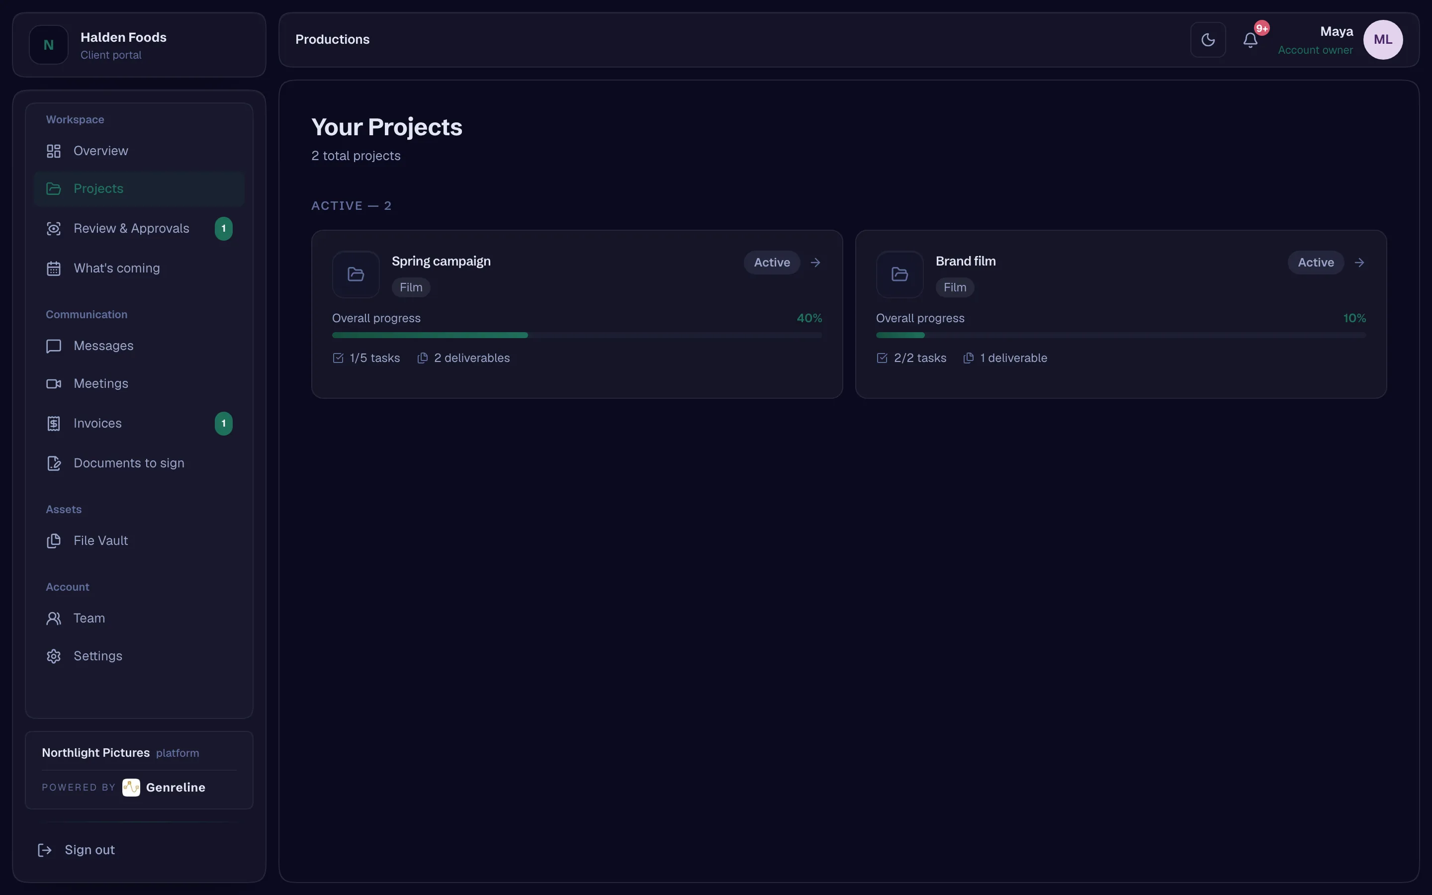Click the Spring campaign folder icon
Screen dimensions: 1432x895
coord(356,274)
